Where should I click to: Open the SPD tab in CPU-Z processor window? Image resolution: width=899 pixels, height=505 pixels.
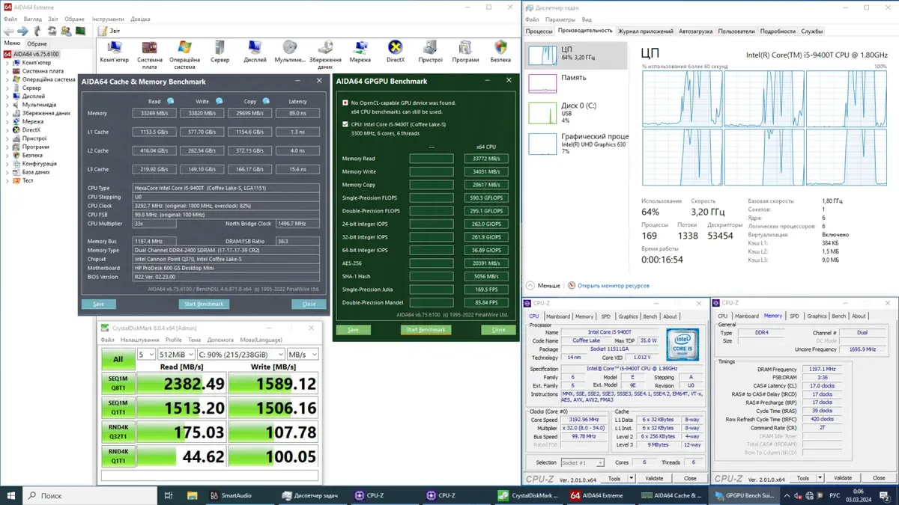click(605, 316)
